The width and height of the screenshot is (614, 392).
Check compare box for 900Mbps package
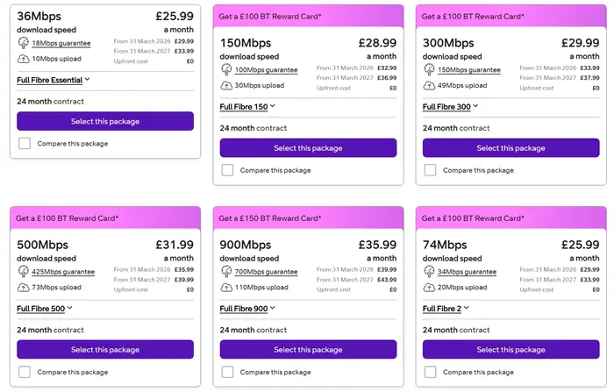(228, 372)
